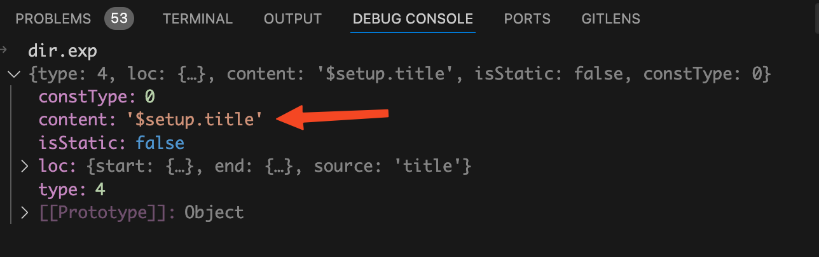This screenshot has height=257, width=819.
Task: Click the dir.exp evaluated expression
Action: coord(60,52)
